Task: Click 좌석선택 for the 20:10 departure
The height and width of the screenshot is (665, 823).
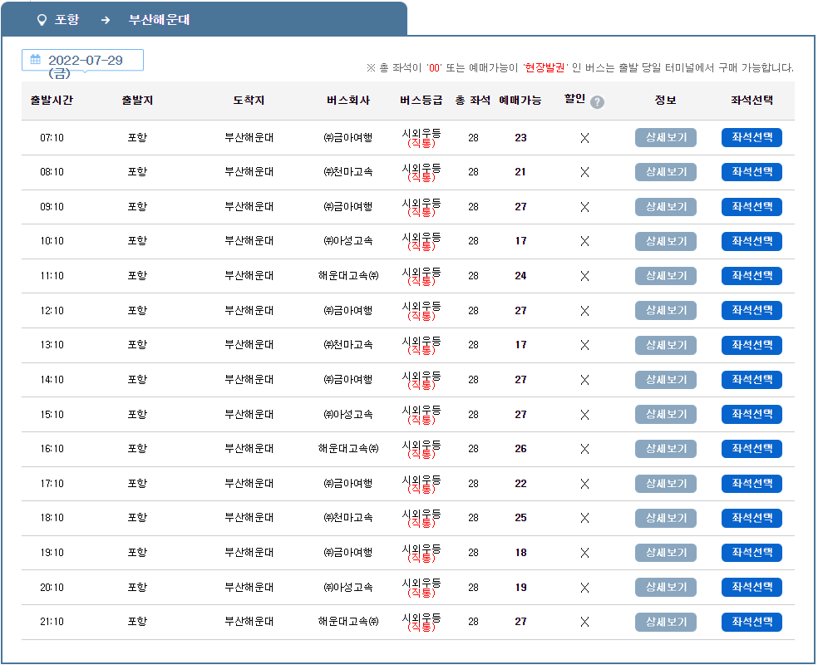Action: 751,587
